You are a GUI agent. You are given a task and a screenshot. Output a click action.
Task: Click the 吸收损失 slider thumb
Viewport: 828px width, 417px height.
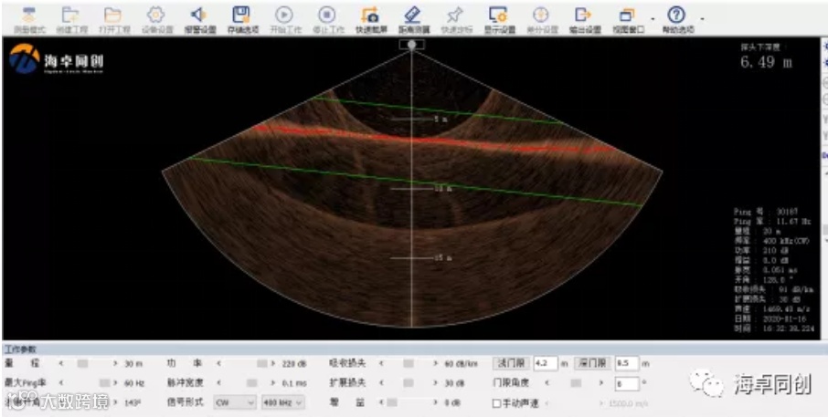409,363
